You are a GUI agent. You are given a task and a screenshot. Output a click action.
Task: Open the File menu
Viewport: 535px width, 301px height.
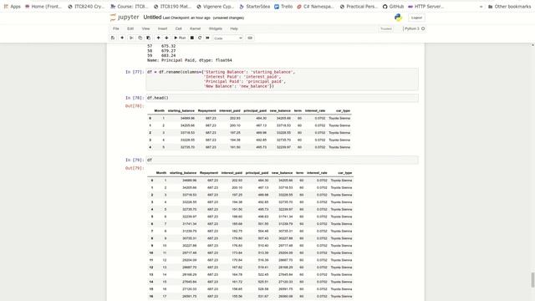(x=116, y=28)
